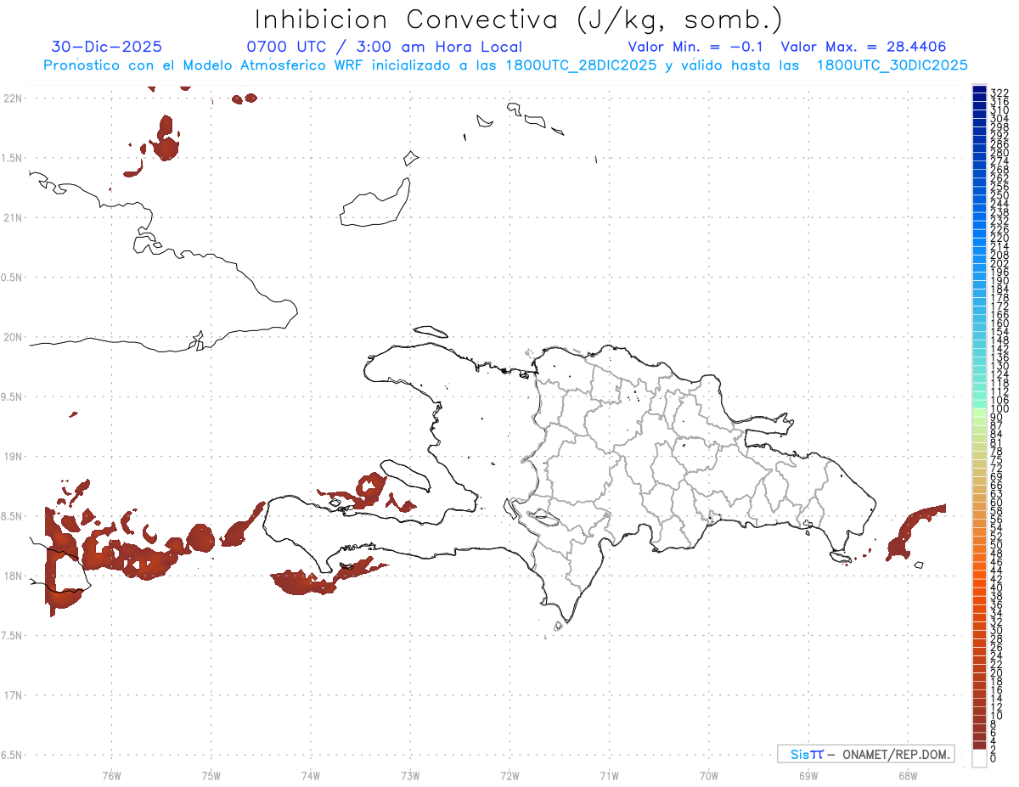
Task: Click the dark navy top swatch beside 322
Action: point(979,90)
